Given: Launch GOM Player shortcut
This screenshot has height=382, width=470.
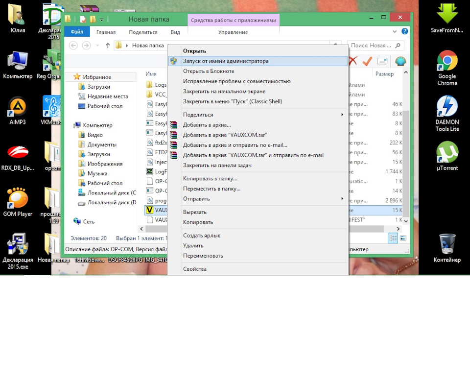Looking at the screenshot, I should [x=18, y=201].
